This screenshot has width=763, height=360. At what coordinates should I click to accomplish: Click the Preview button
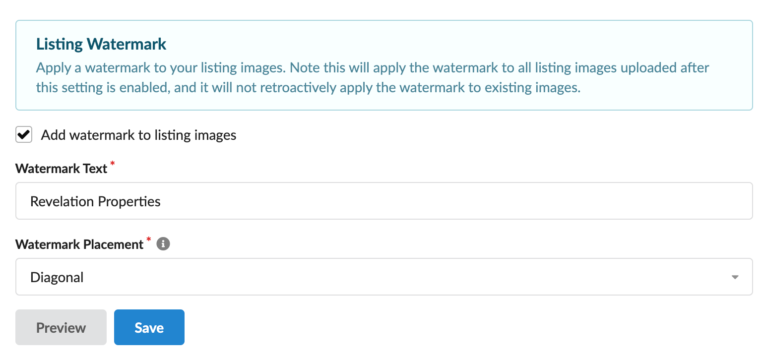click(61, 327)
